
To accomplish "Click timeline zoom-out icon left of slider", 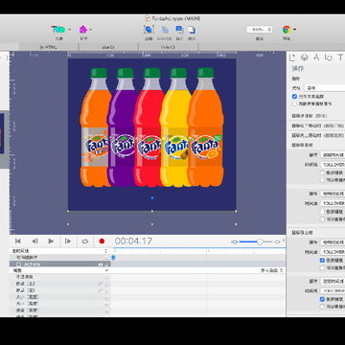I will tap(235, 242).
